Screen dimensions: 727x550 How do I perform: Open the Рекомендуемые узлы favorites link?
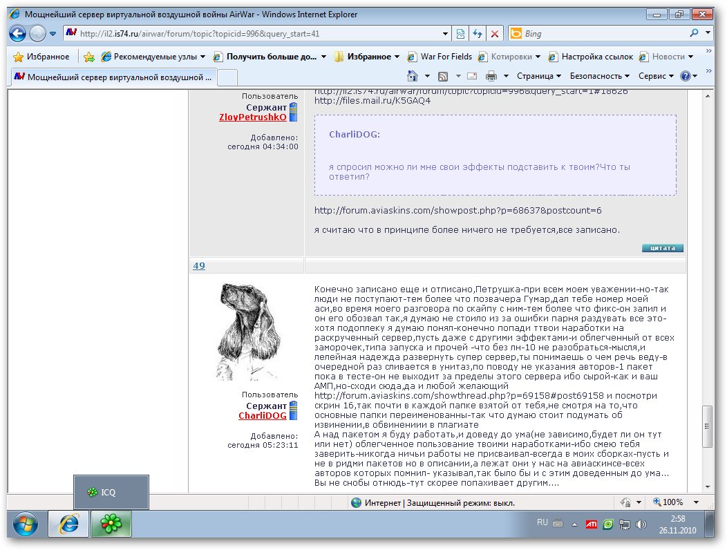point(150,57)
